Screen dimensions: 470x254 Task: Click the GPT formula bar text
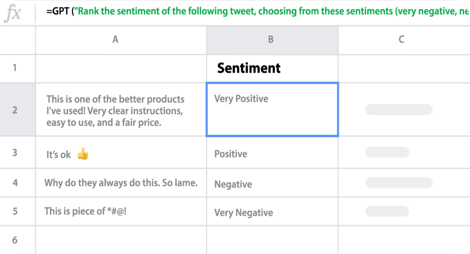click(x=254, y=11)
